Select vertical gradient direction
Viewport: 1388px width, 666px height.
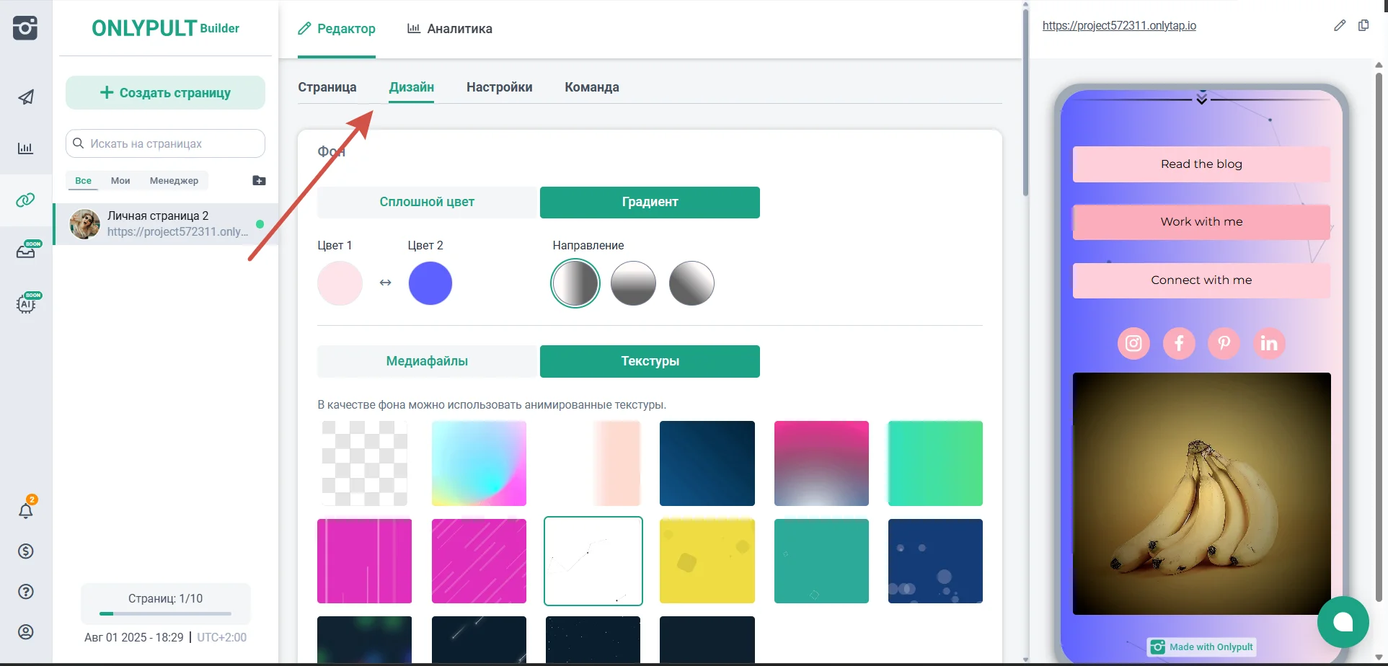click(x=633, y=283)
